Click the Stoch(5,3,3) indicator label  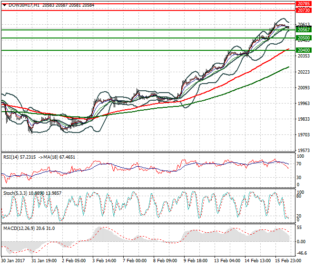tap(16, 193)
